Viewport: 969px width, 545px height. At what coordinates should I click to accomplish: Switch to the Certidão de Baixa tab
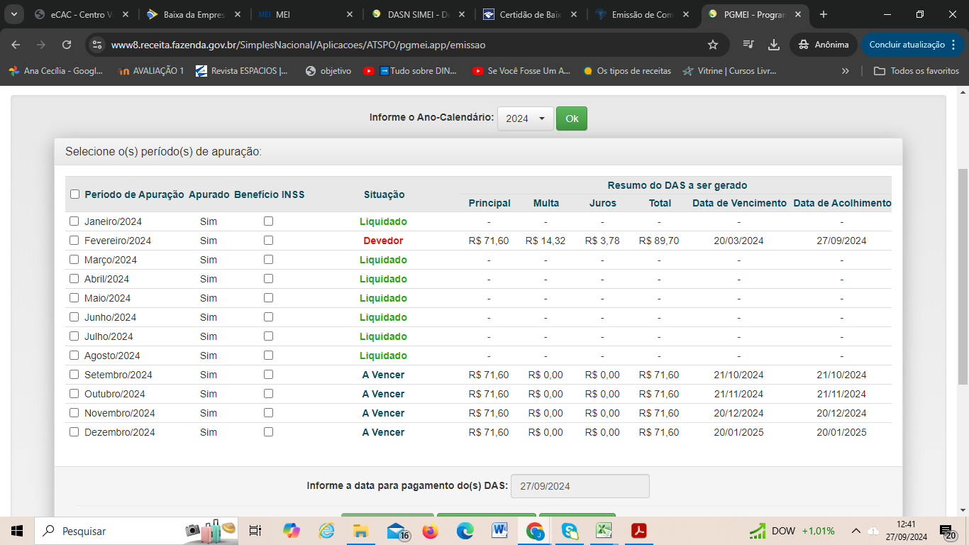point(528,14)
